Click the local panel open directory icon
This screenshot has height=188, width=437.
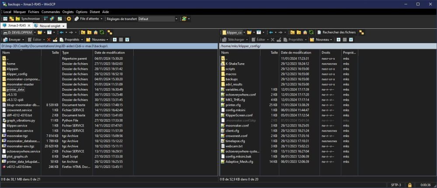pos(40,33)
